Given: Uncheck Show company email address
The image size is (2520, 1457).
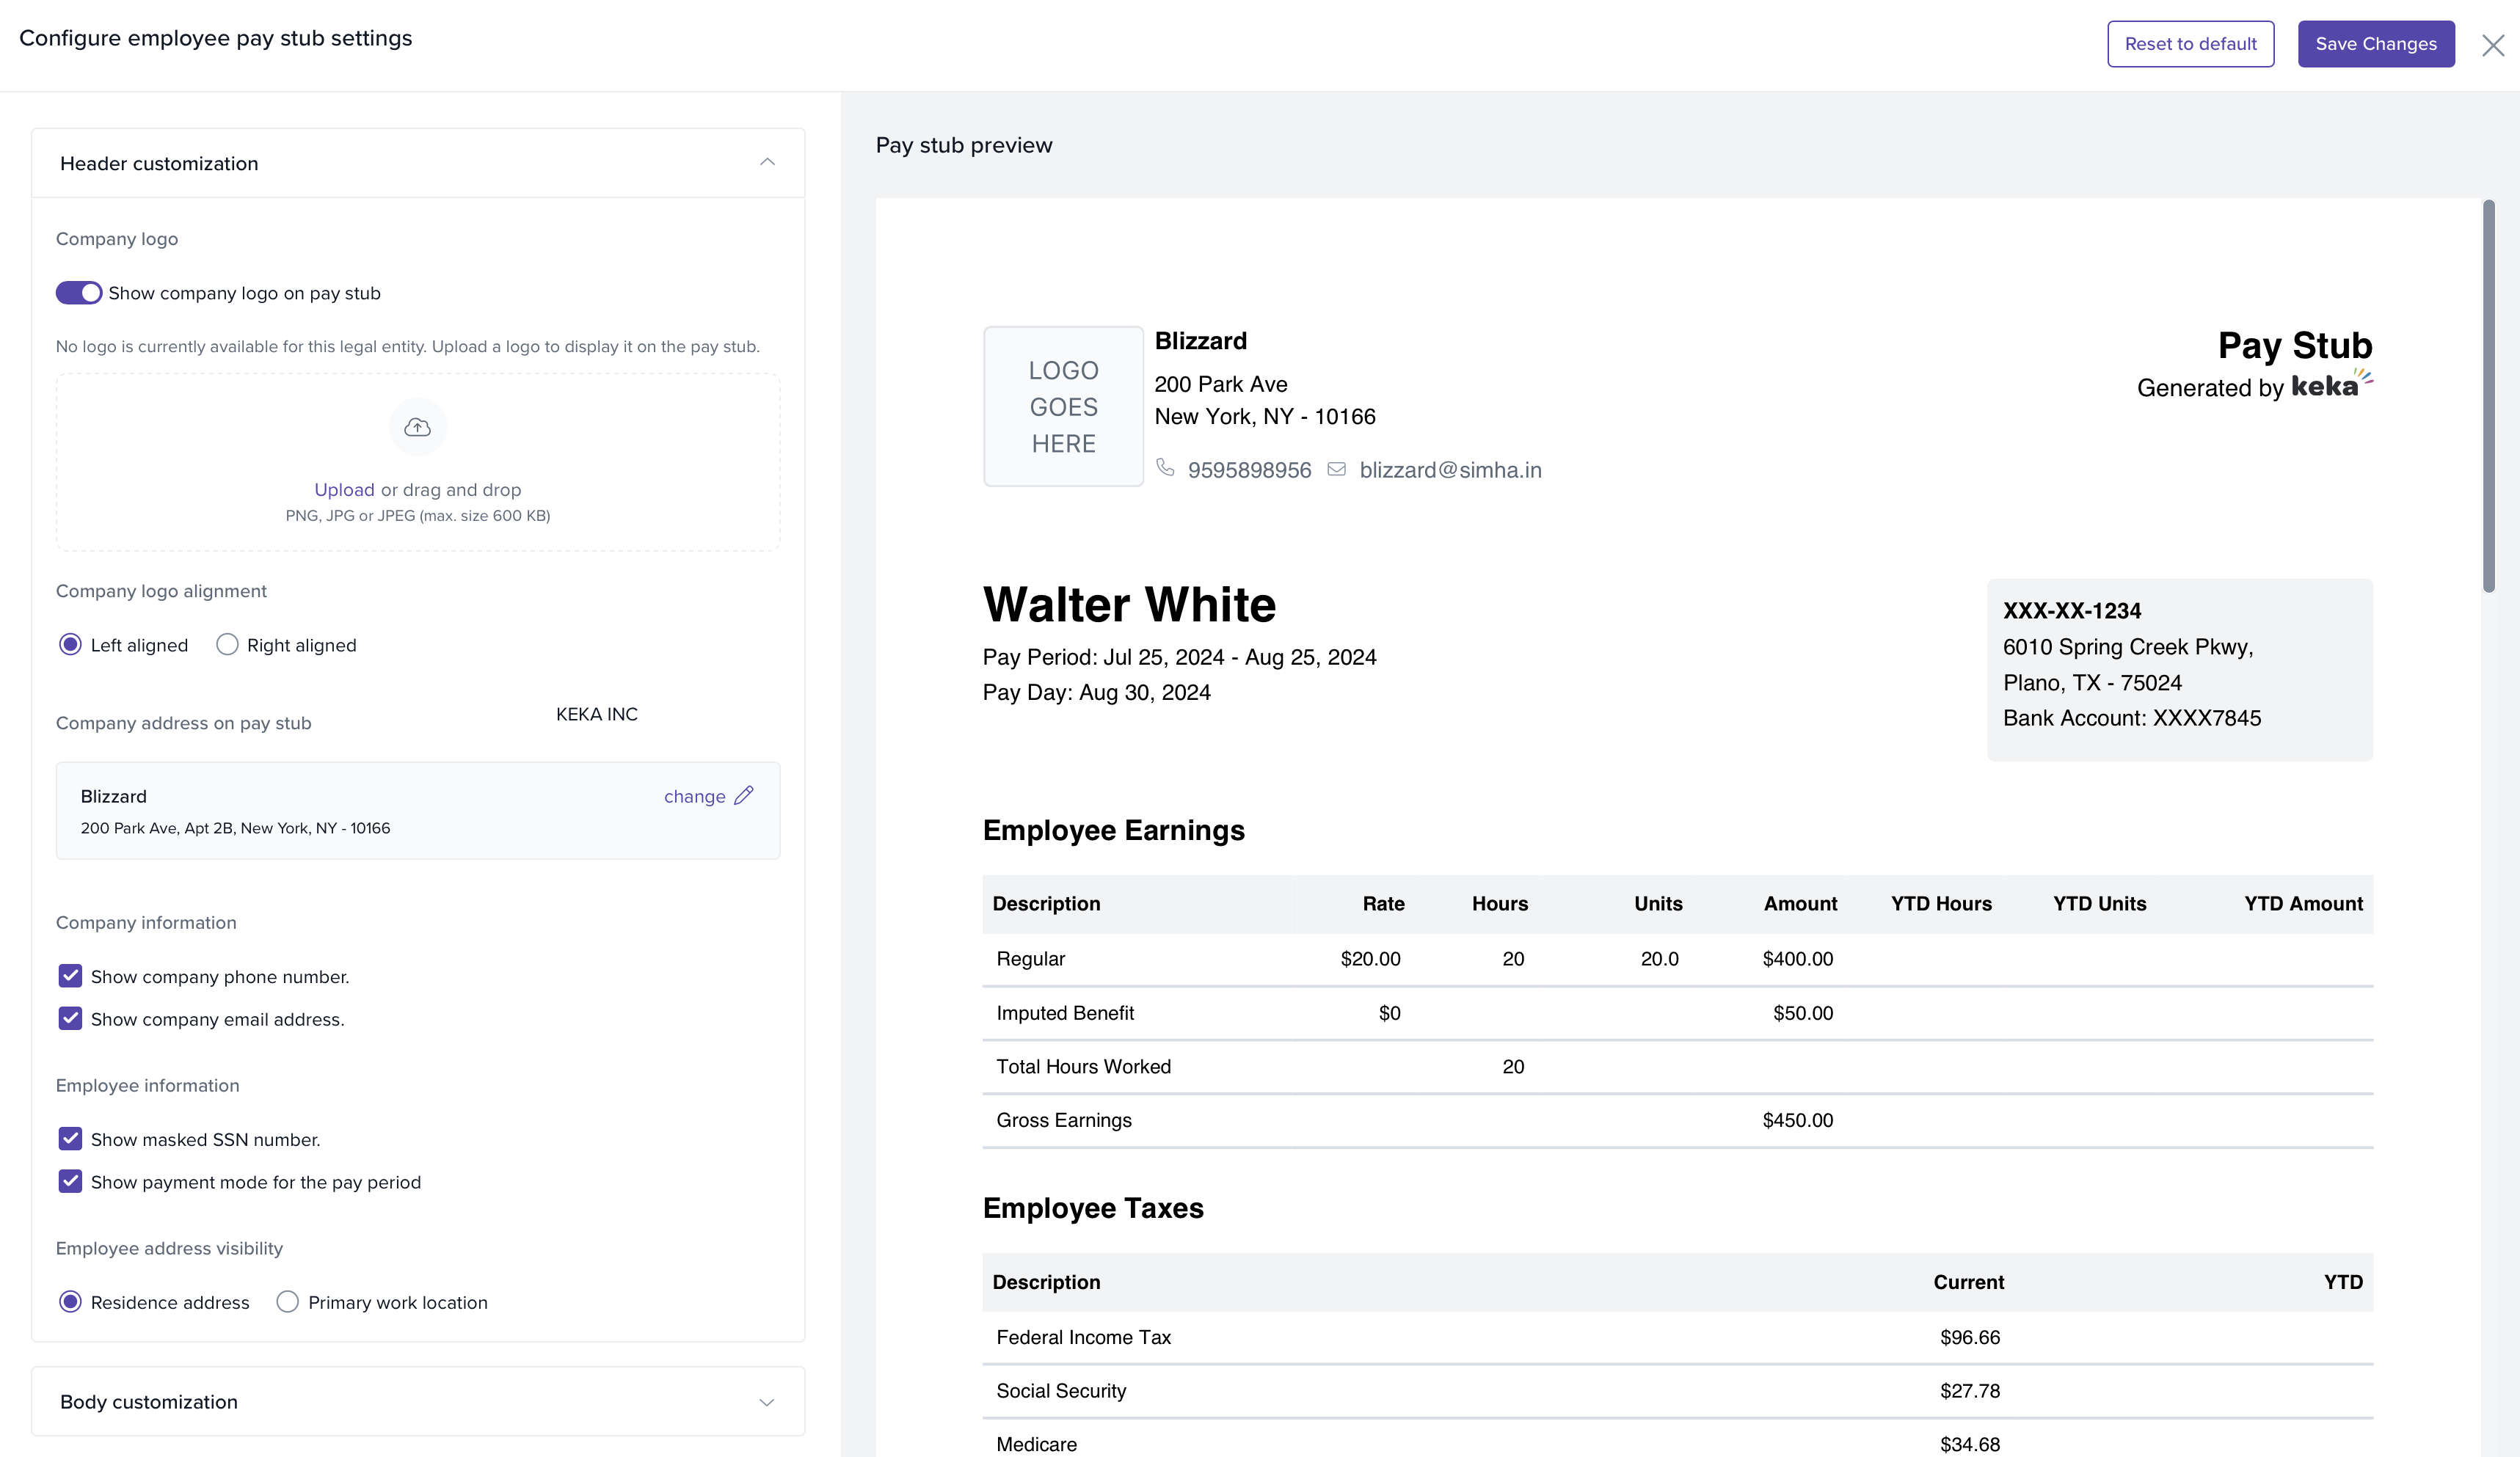Looking at the screenshot, I should click(70, 1018).
